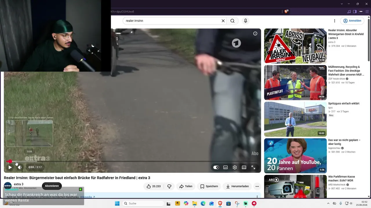Subscribe to extra 3 with Abonnieren
371x208 pixels.
click(52, 186)
